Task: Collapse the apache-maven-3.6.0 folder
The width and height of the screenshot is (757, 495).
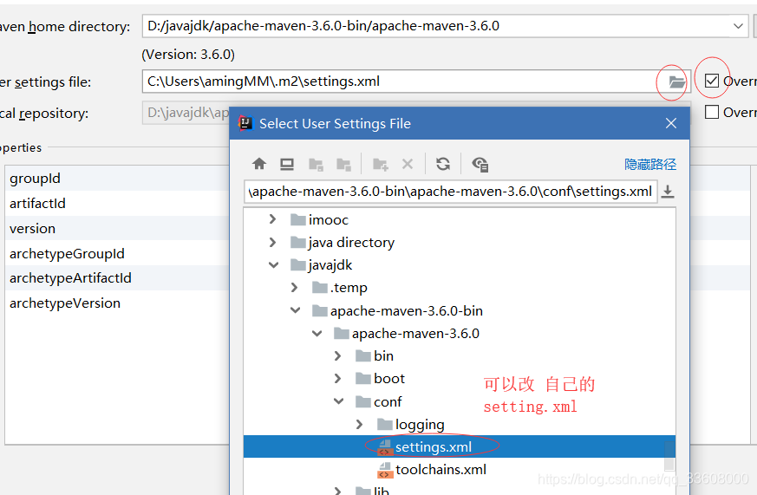Action: coord(317,333)
